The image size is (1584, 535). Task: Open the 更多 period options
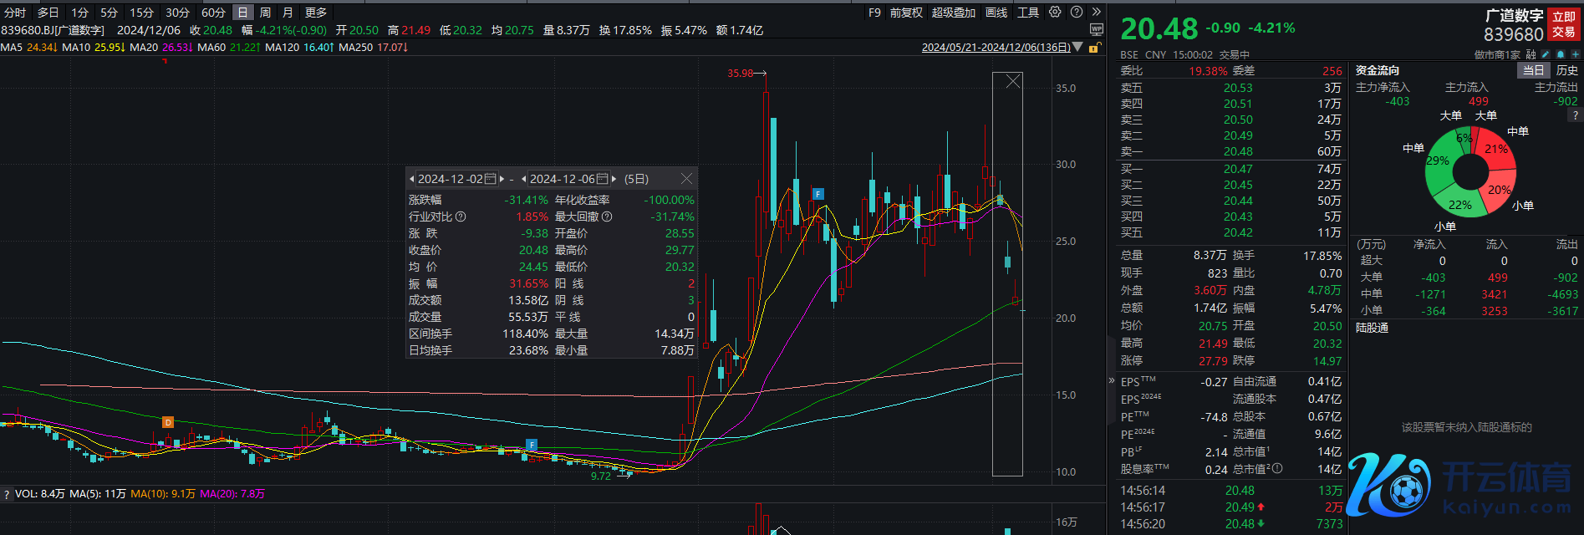point(316,13)
